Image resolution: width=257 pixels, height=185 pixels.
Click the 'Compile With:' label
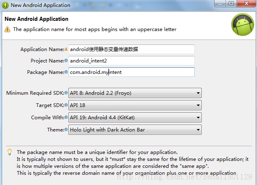click(48, 118)
